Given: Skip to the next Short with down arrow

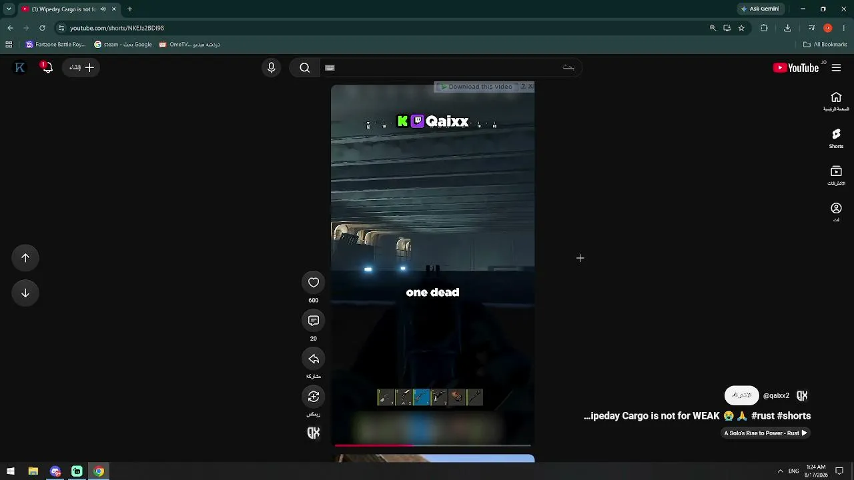Looking at the screenshot, I should click(25, 293).
